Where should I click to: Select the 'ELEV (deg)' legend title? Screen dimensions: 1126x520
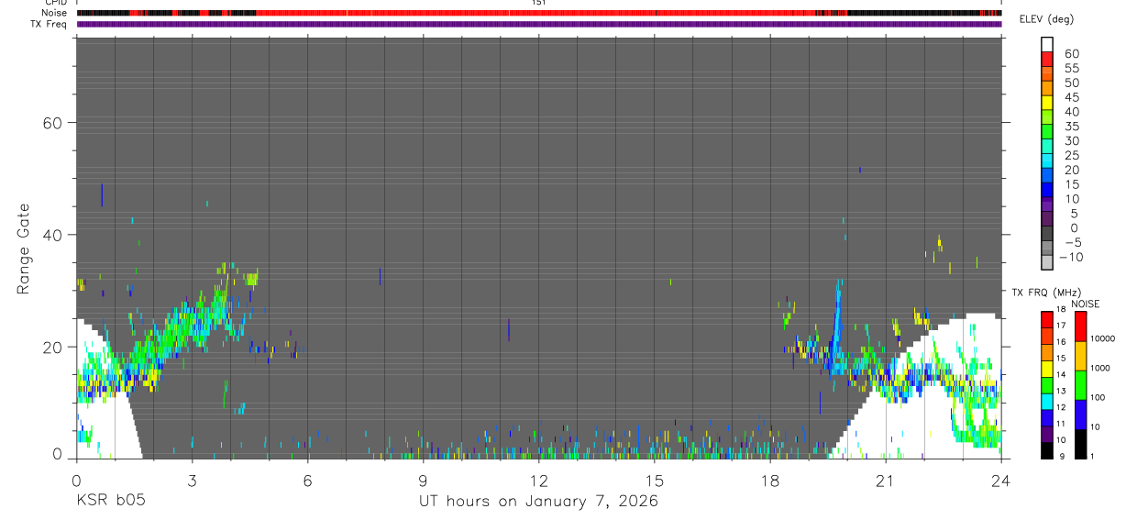point(1046,18)
